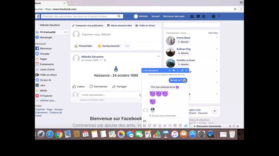Open the notifications globe icon
Viewport: 279px width, 156px height.
pyautogui.click(x=204, y=16)
